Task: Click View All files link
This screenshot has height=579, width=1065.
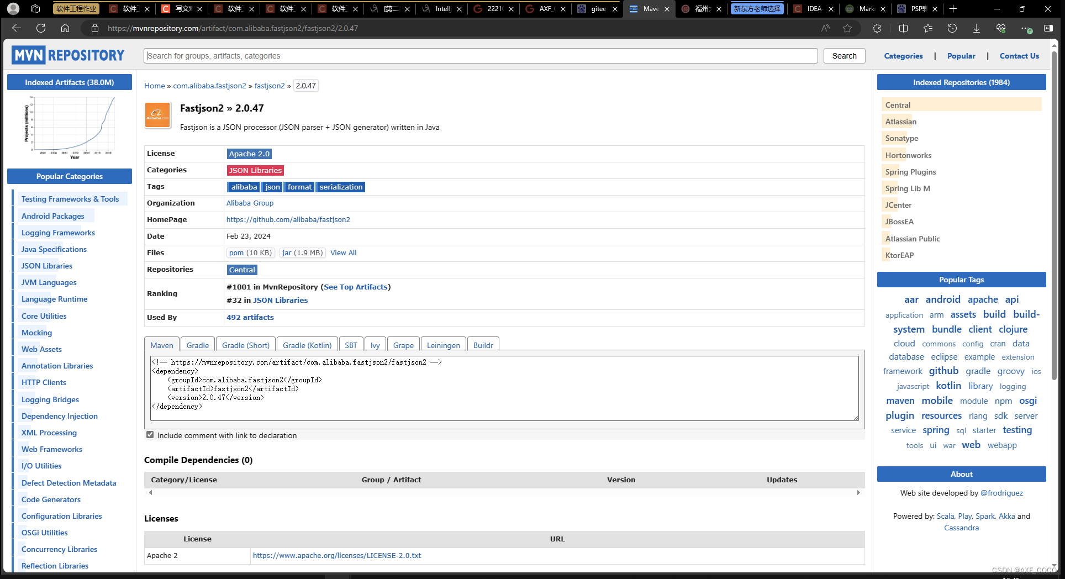Action: 344,252
